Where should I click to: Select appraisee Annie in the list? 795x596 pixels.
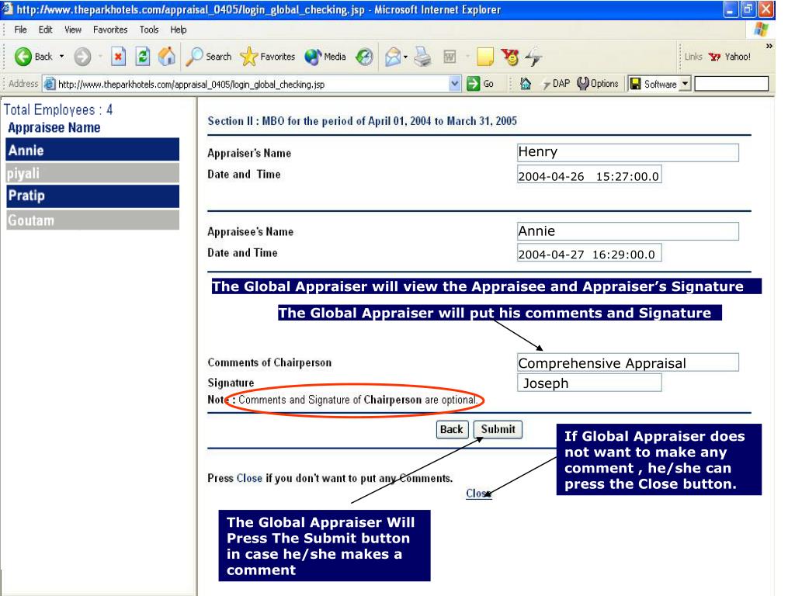click(x=93, y=150)
